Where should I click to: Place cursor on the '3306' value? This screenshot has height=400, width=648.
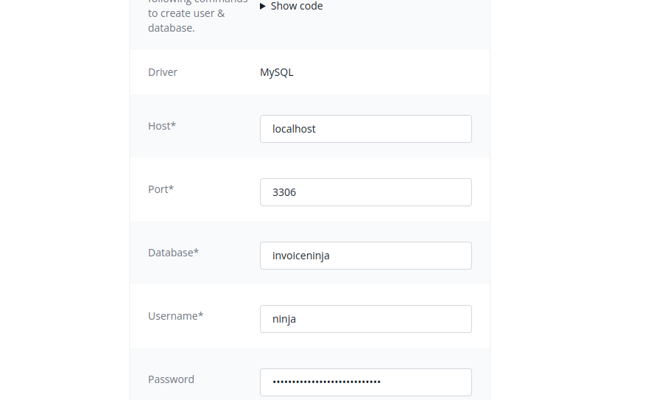[x=284, y=192]
